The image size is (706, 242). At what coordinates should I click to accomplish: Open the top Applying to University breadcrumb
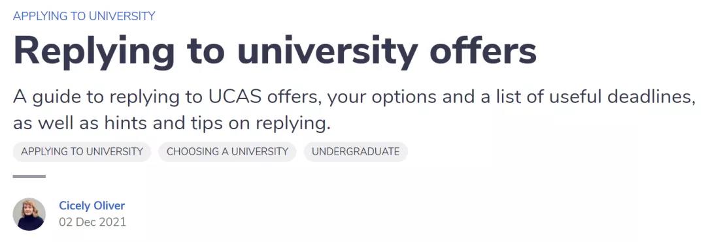tap(84, 16)
